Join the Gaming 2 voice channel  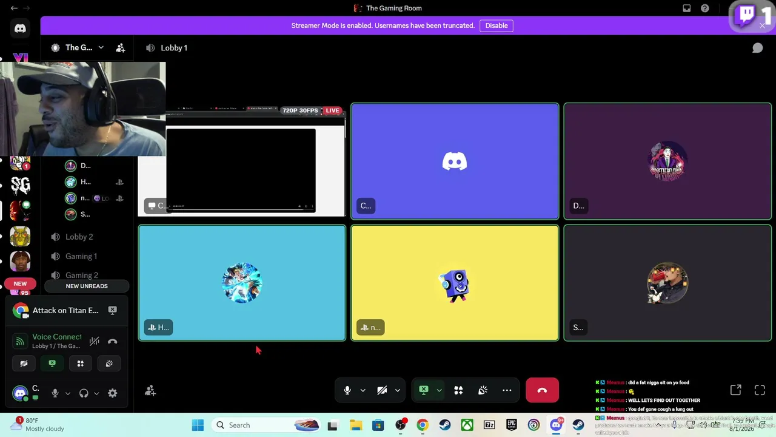(82, 275)
